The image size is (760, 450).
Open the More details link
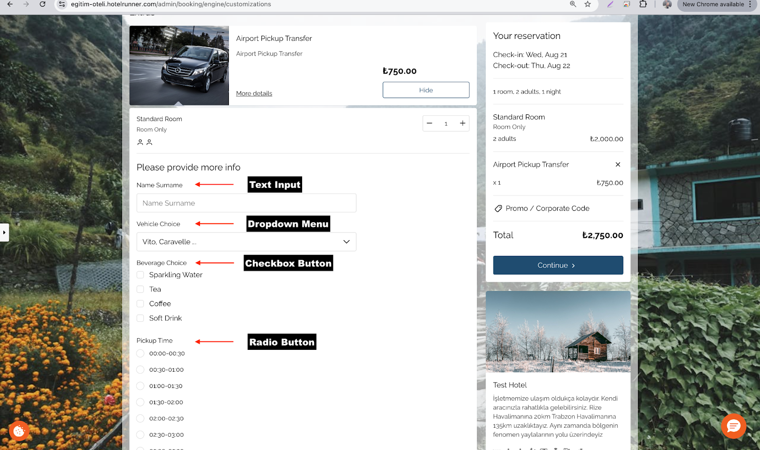[x=254, y=94]
